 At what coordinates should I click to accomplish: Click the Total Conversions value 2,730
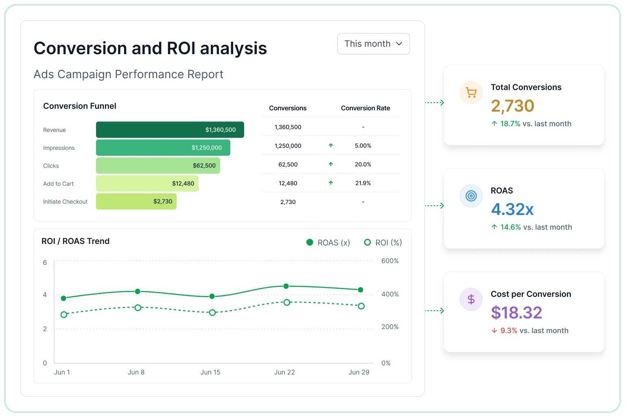512,106
